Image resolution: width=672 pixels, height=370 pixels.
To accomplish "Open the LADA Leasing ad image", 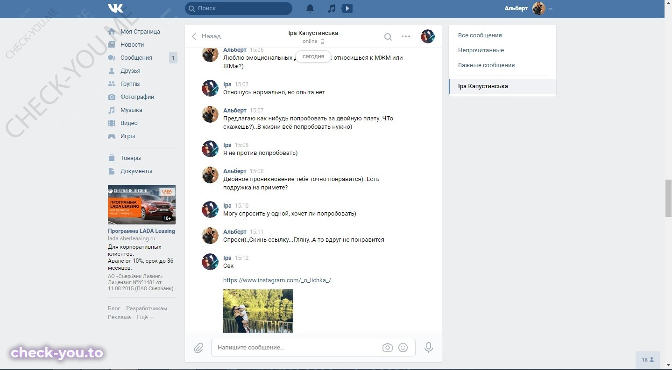I will click(x=141, y=204).
